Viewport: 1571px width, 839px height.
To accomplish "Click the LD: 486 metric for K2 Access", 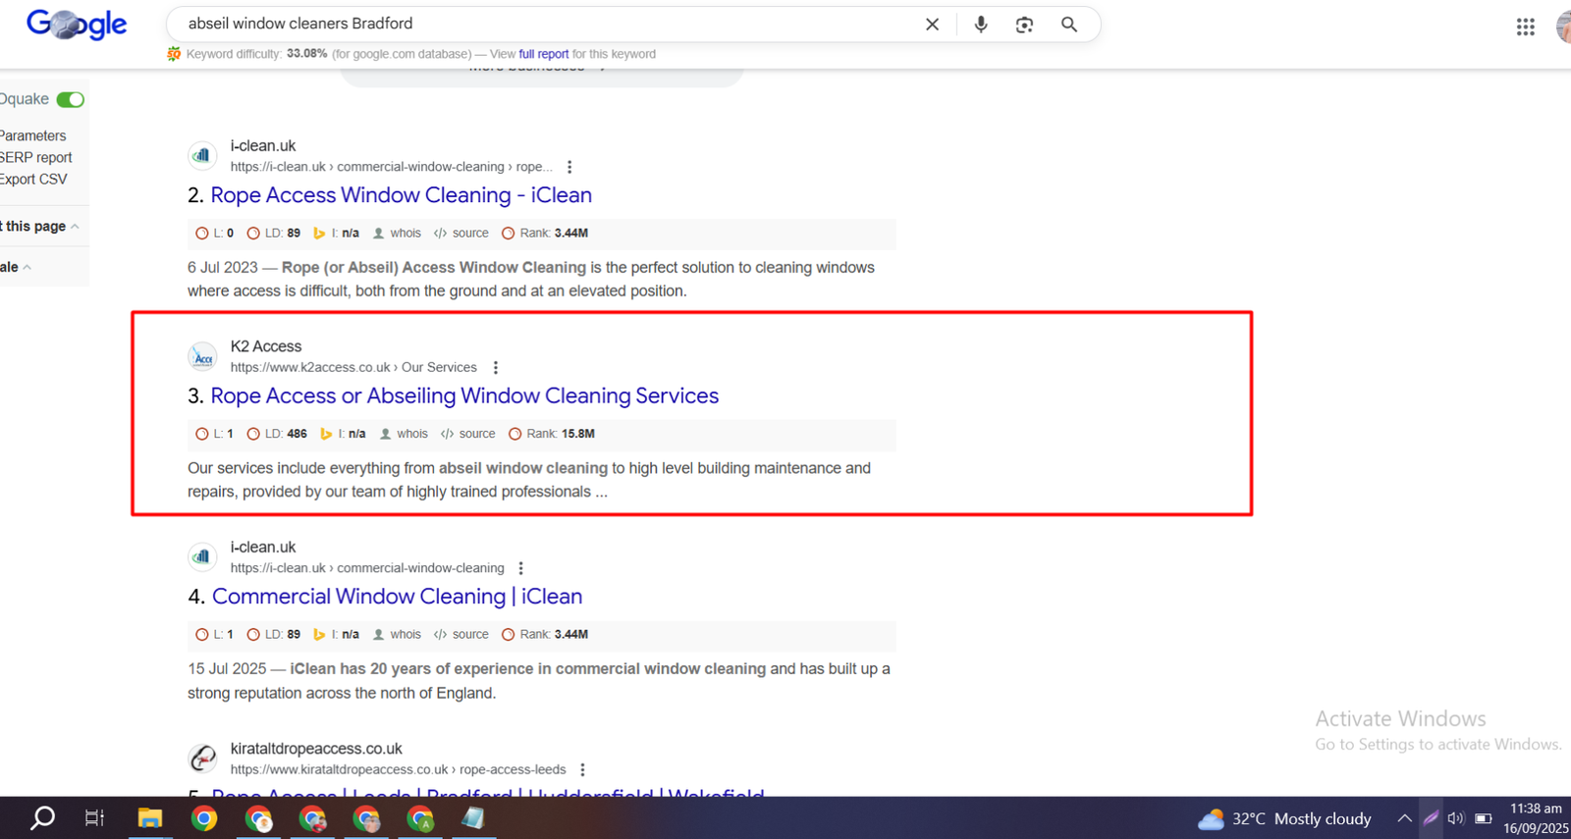I will coord(277,434).
